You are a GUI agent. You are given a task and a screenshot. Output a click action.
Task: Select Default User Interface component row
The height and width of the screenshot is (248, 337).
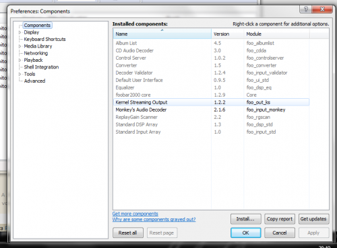(212, 80)
